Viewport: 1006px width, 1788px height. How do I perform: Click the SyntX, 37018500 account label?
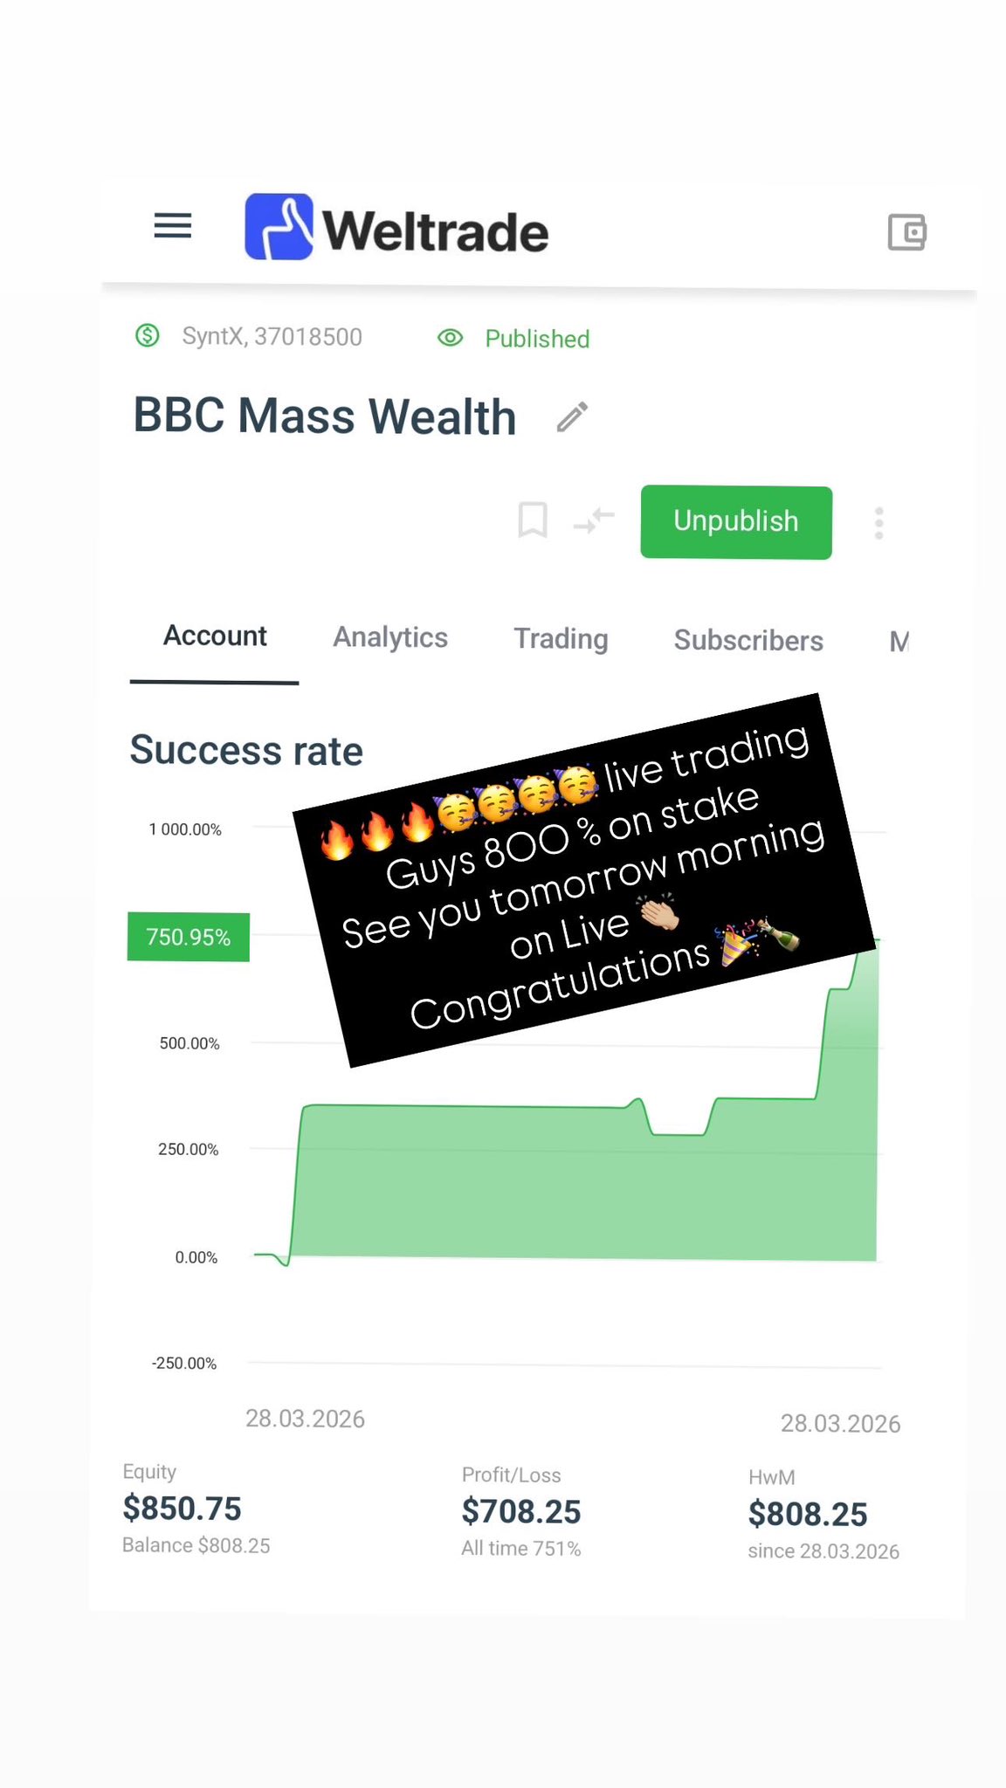(x=272, y=337)
